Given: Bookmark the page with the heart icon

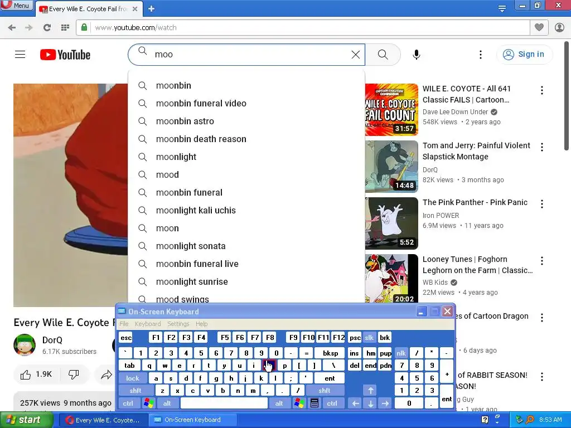Looking at the screenshot, I should point(539,27).
